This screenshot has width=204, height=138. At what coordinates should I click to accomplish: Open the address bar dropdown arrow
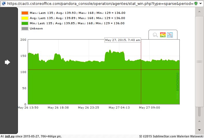pos(201,3)
